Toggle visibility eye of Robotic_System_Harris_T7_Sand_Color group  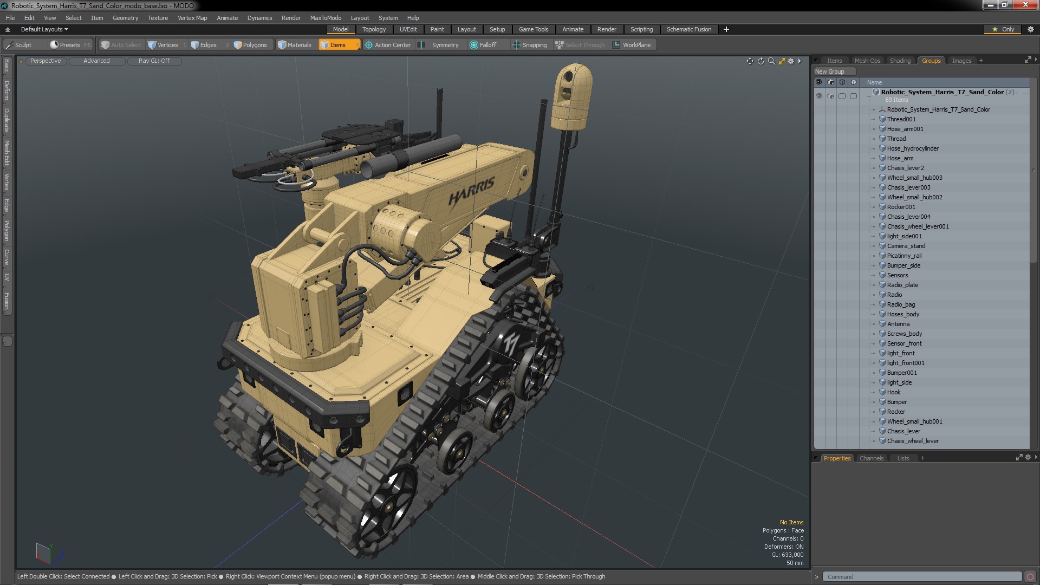point(819,96)
